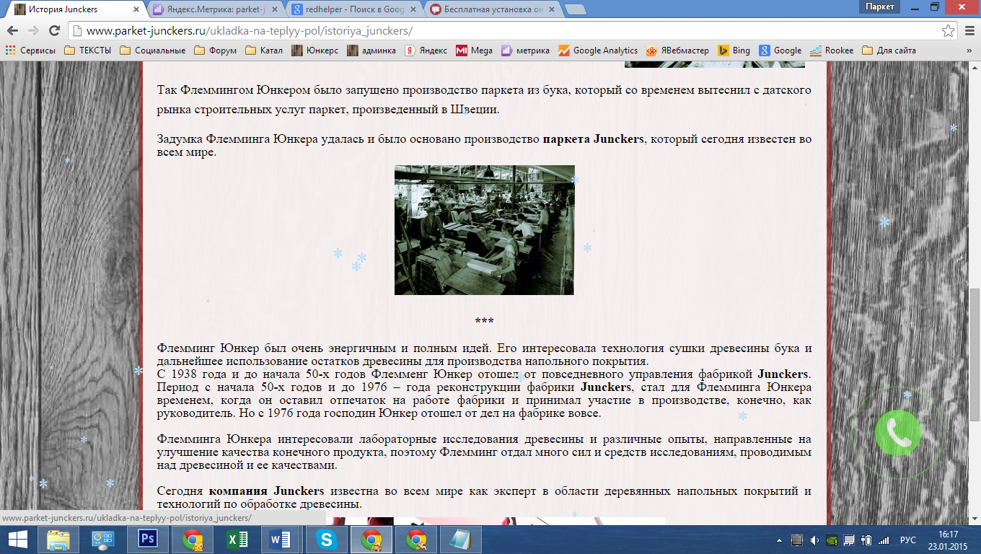Click the scrollbar up arrow
This screenshot has height=554, width=981.
coord(975,67)
